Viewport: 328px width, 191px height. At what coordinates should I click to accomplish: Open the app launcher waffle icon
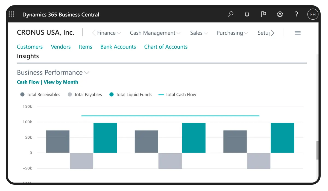click(11, 14)
